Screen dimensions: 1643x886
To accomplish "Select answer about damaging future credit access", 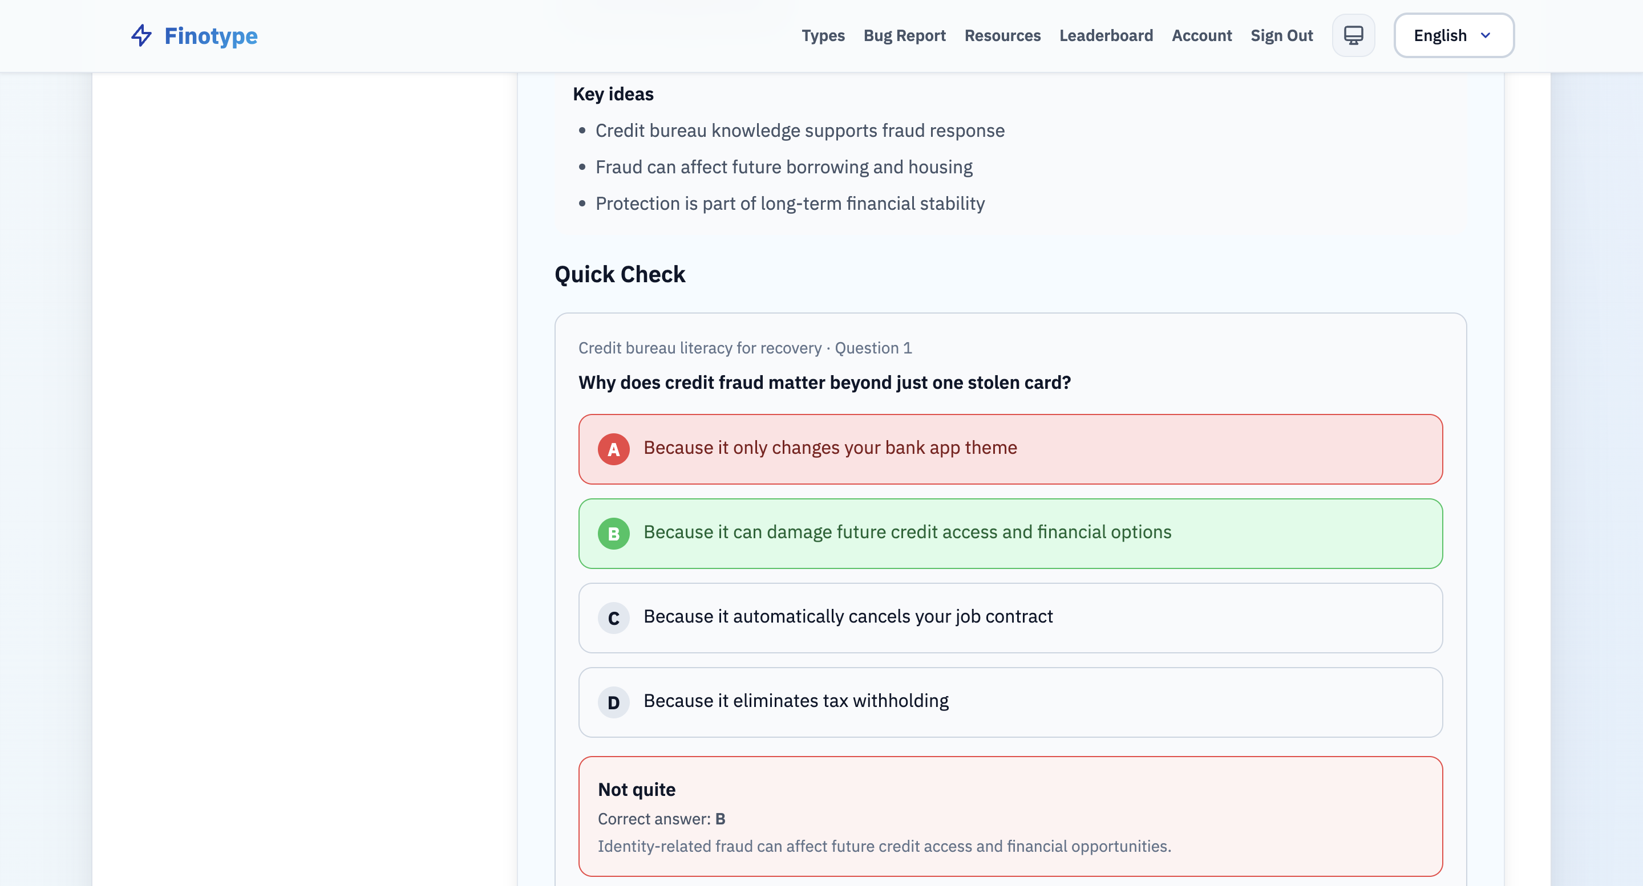I will [907, 533].
